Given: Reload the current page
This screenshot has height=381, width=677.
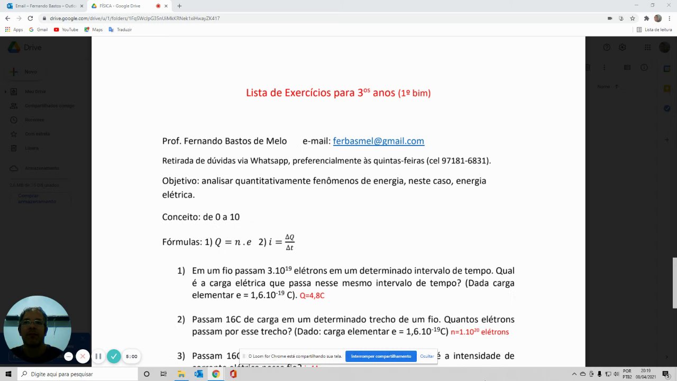Looking at the screenshot, I should tap(30, 18).
